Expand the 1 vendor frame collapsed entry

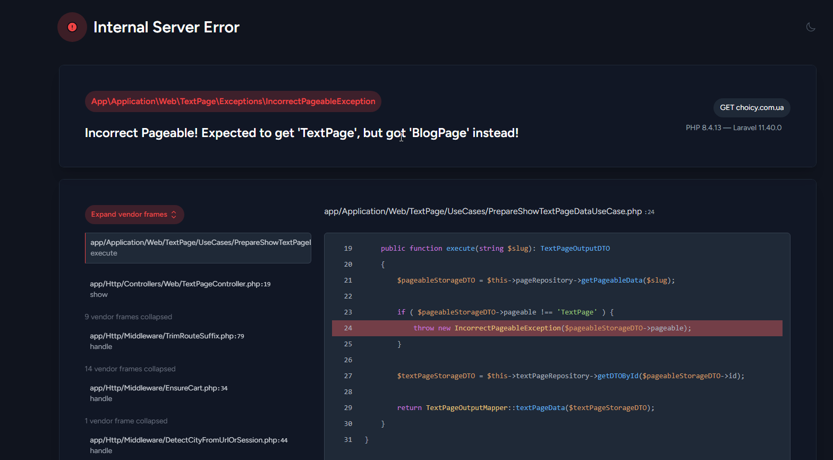tap(126, 421)
